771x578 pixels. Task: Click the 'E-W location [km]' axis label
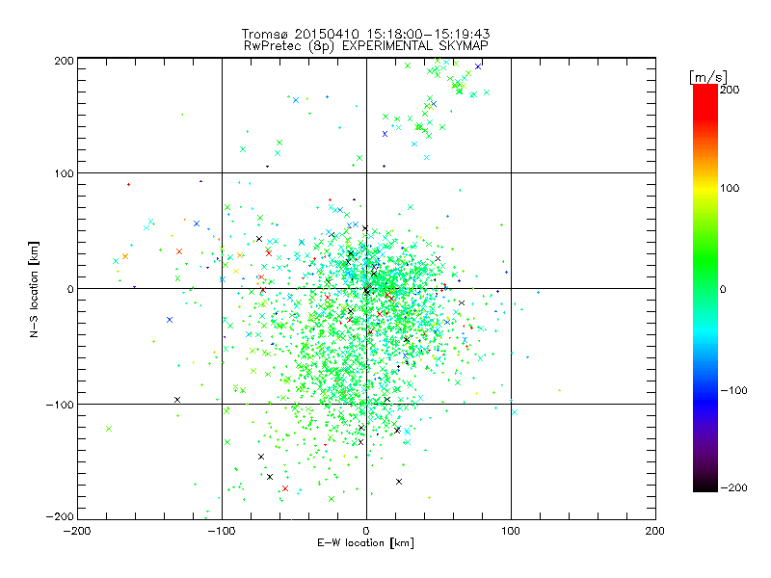(365, 543)
